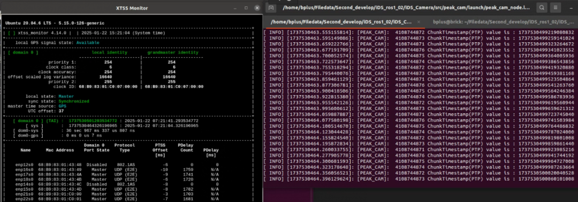Click the clock accuracy label
The height and width of the screenshot is (202, 578).
57,72
